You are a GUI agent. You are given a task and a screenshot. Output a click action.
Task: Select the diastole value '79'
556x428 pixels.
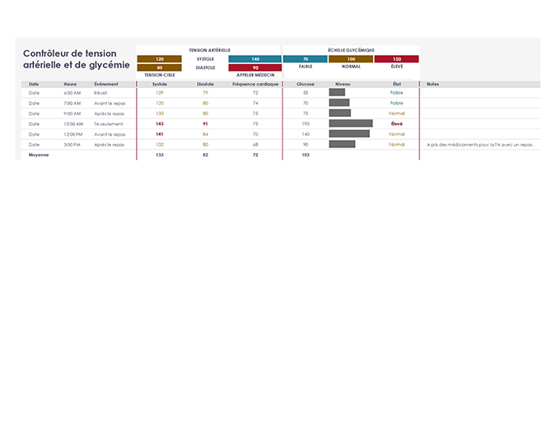(x=205, y=93)
